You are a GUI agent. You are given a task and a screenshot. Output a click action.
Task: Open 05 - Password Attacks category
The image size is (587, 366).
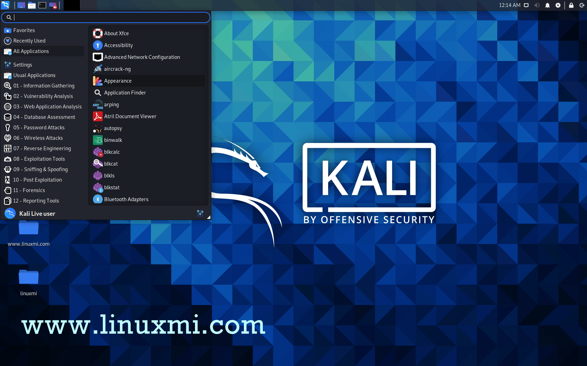tap(43, 128)
